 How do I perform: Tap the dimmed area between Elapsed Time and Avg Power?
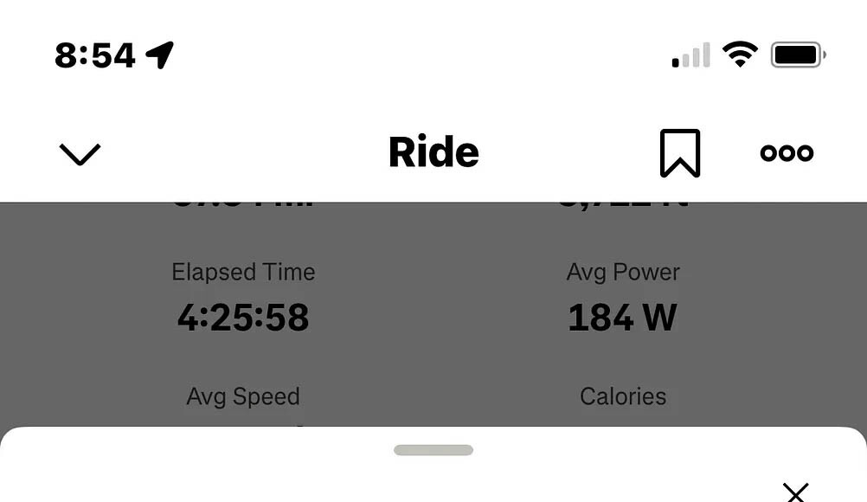[433, 294]
